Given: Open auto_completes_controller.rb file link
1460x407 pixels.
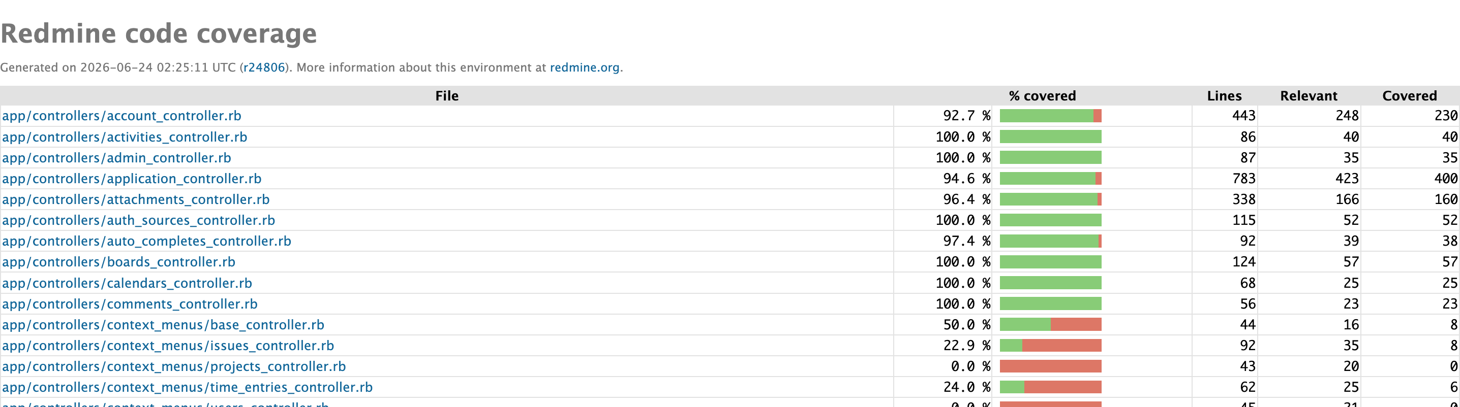Looking at the screenshot, I should 147,241.
